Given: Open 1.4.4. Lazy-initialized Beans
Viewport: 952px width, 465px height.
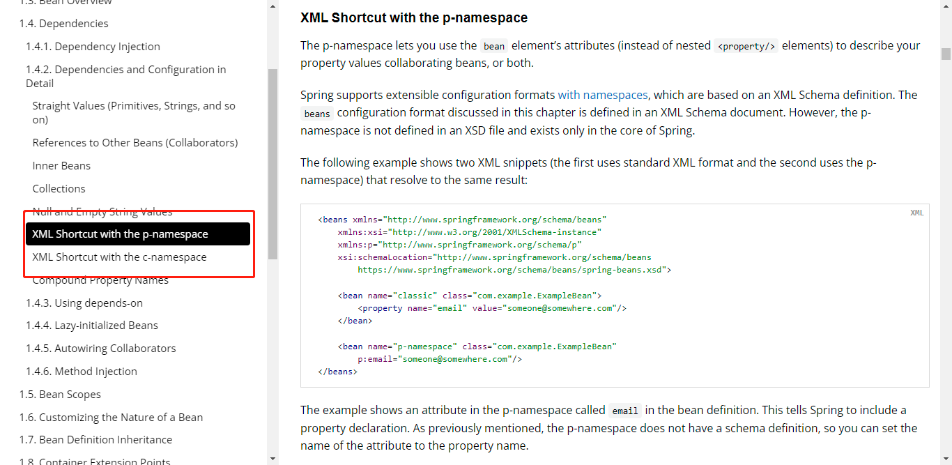Looking at the screenshot, I should (x=92, y=326).
